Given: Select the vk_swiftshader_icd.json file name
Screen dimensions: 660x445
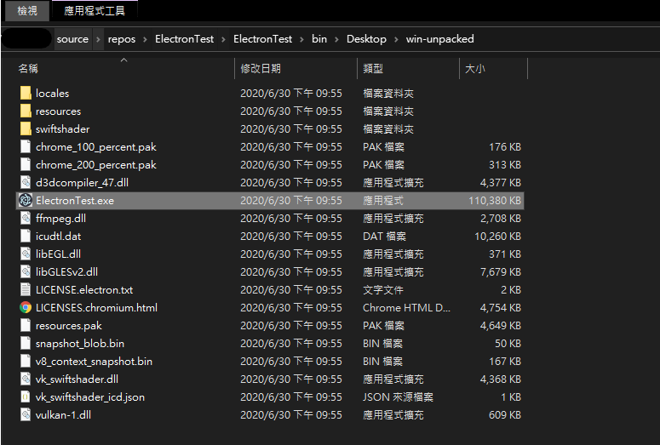Looking at the screenshot, I should coord(90,397).
